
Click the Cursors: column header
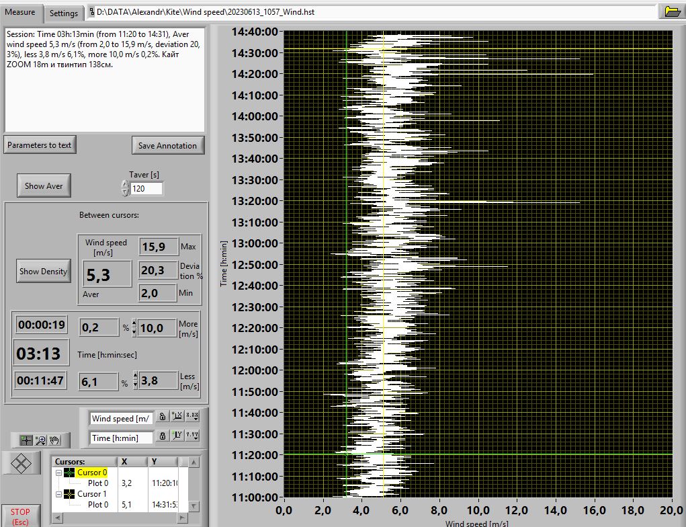coord(85,462)
